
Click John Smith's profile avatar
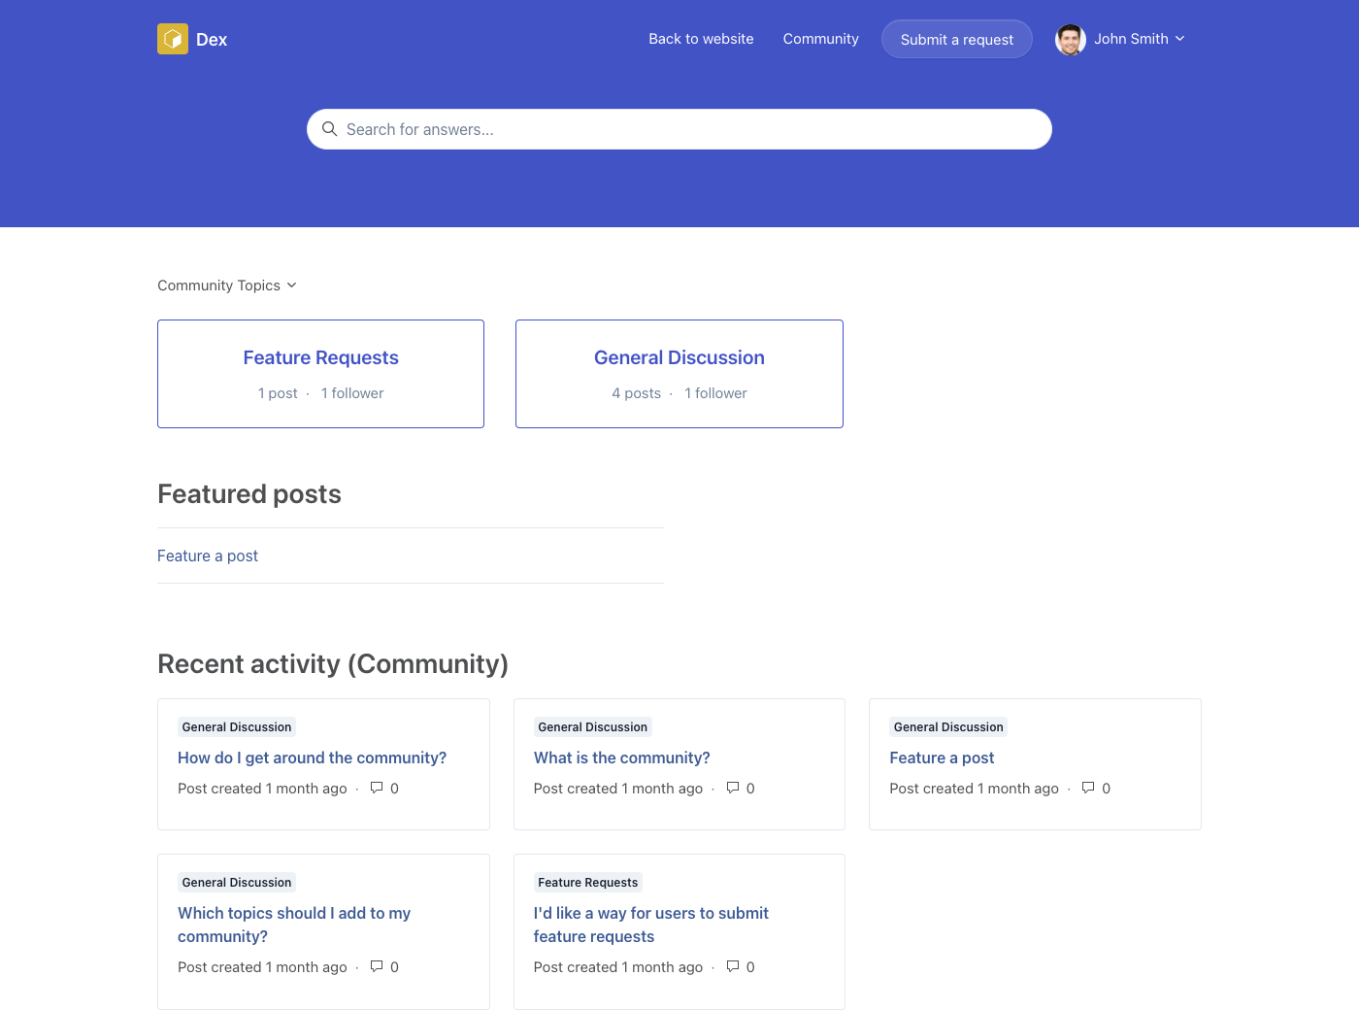point(1071,40)
